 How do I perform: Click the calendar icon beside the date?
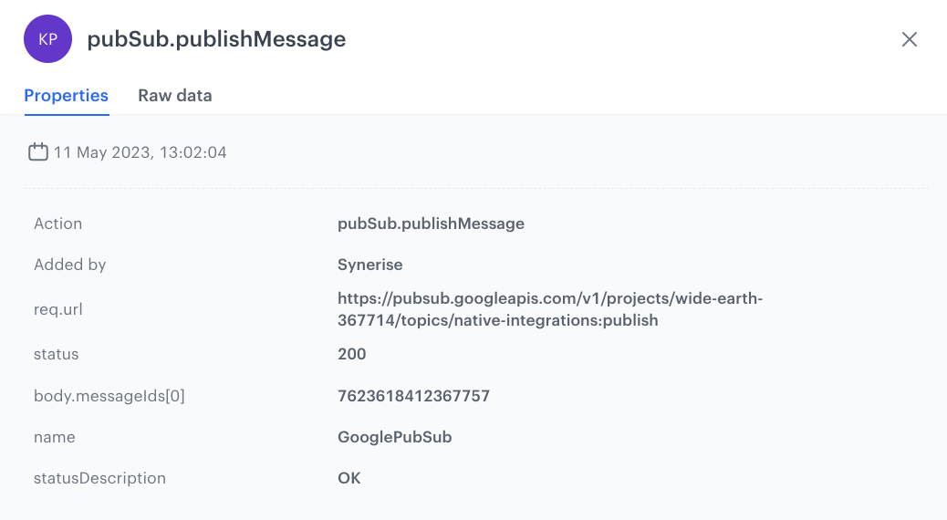(37, 152)
